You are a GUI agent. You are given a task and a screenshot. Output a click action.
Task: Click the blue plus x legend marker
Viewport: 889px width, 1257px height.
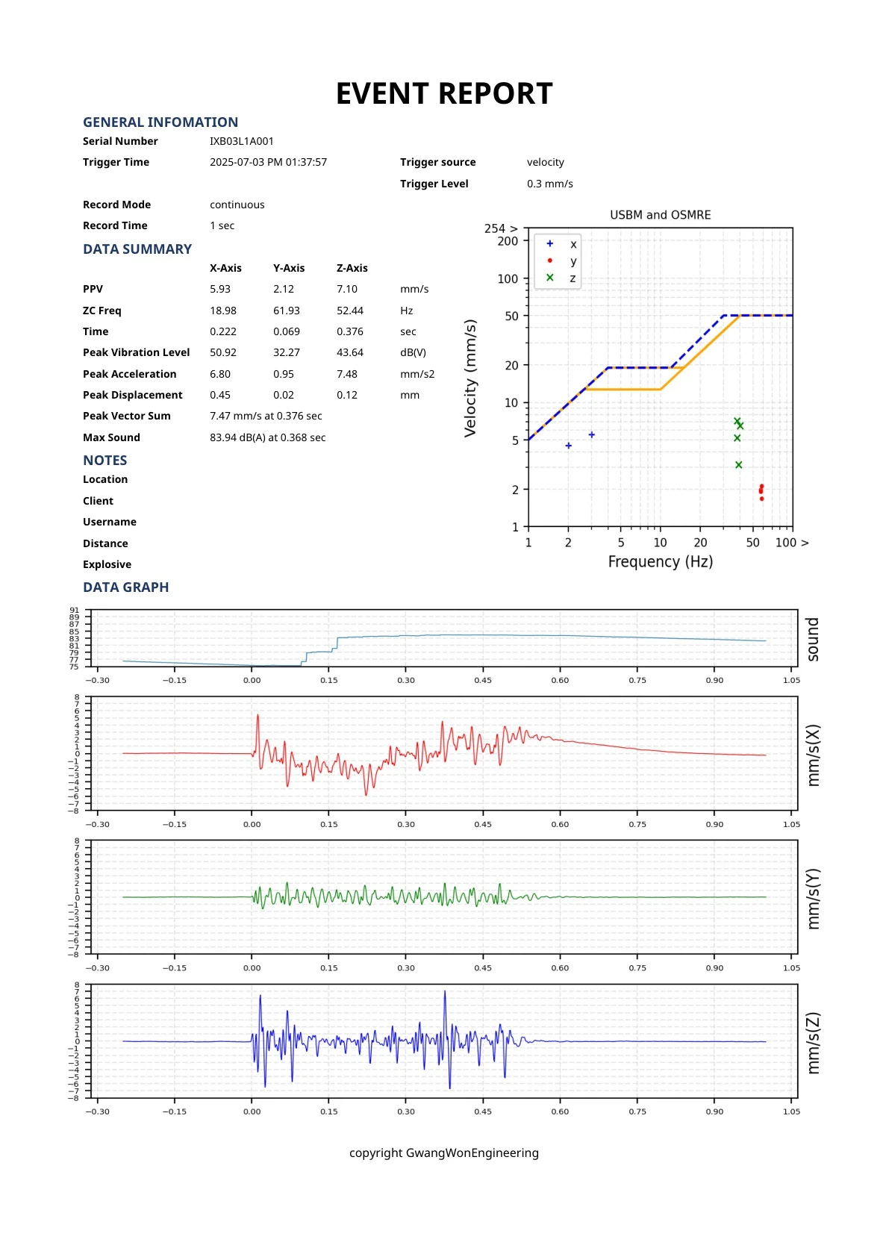pyautogui.click(x=550, y=244)
